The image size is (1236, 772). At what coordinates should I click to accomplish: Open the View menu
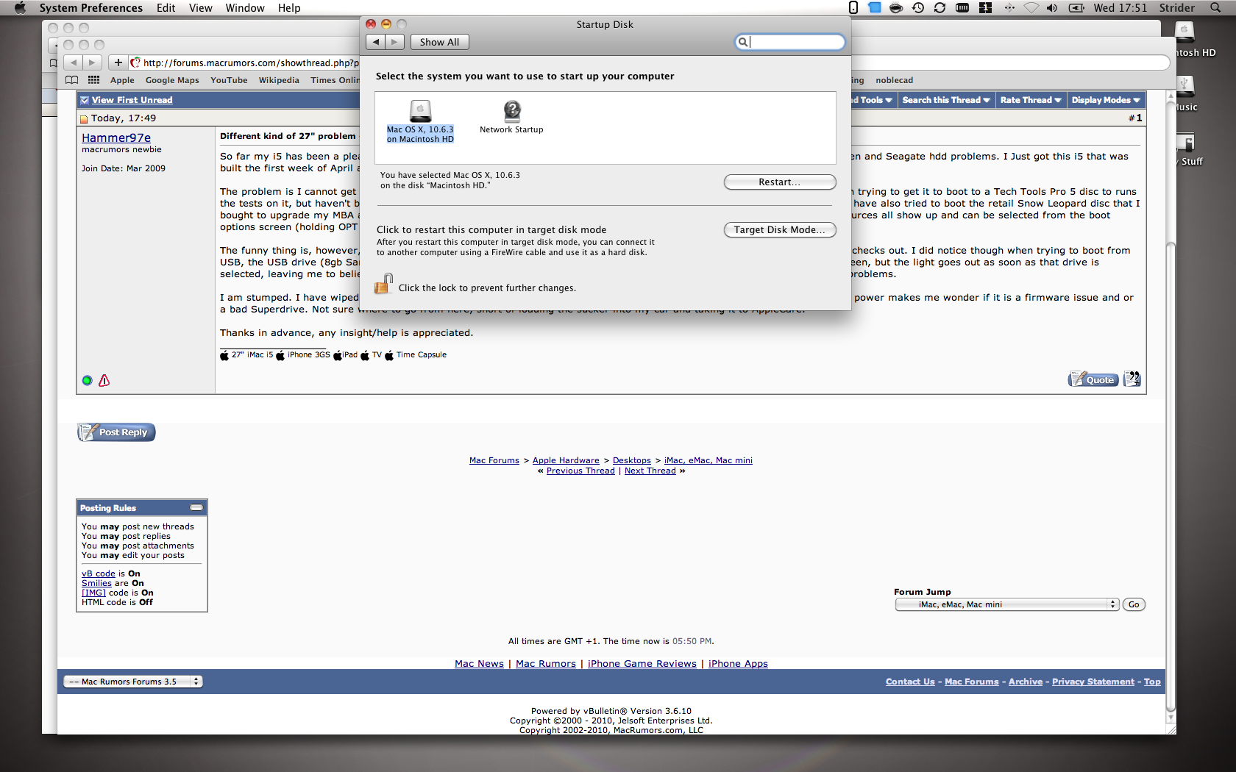pos(200,8)
